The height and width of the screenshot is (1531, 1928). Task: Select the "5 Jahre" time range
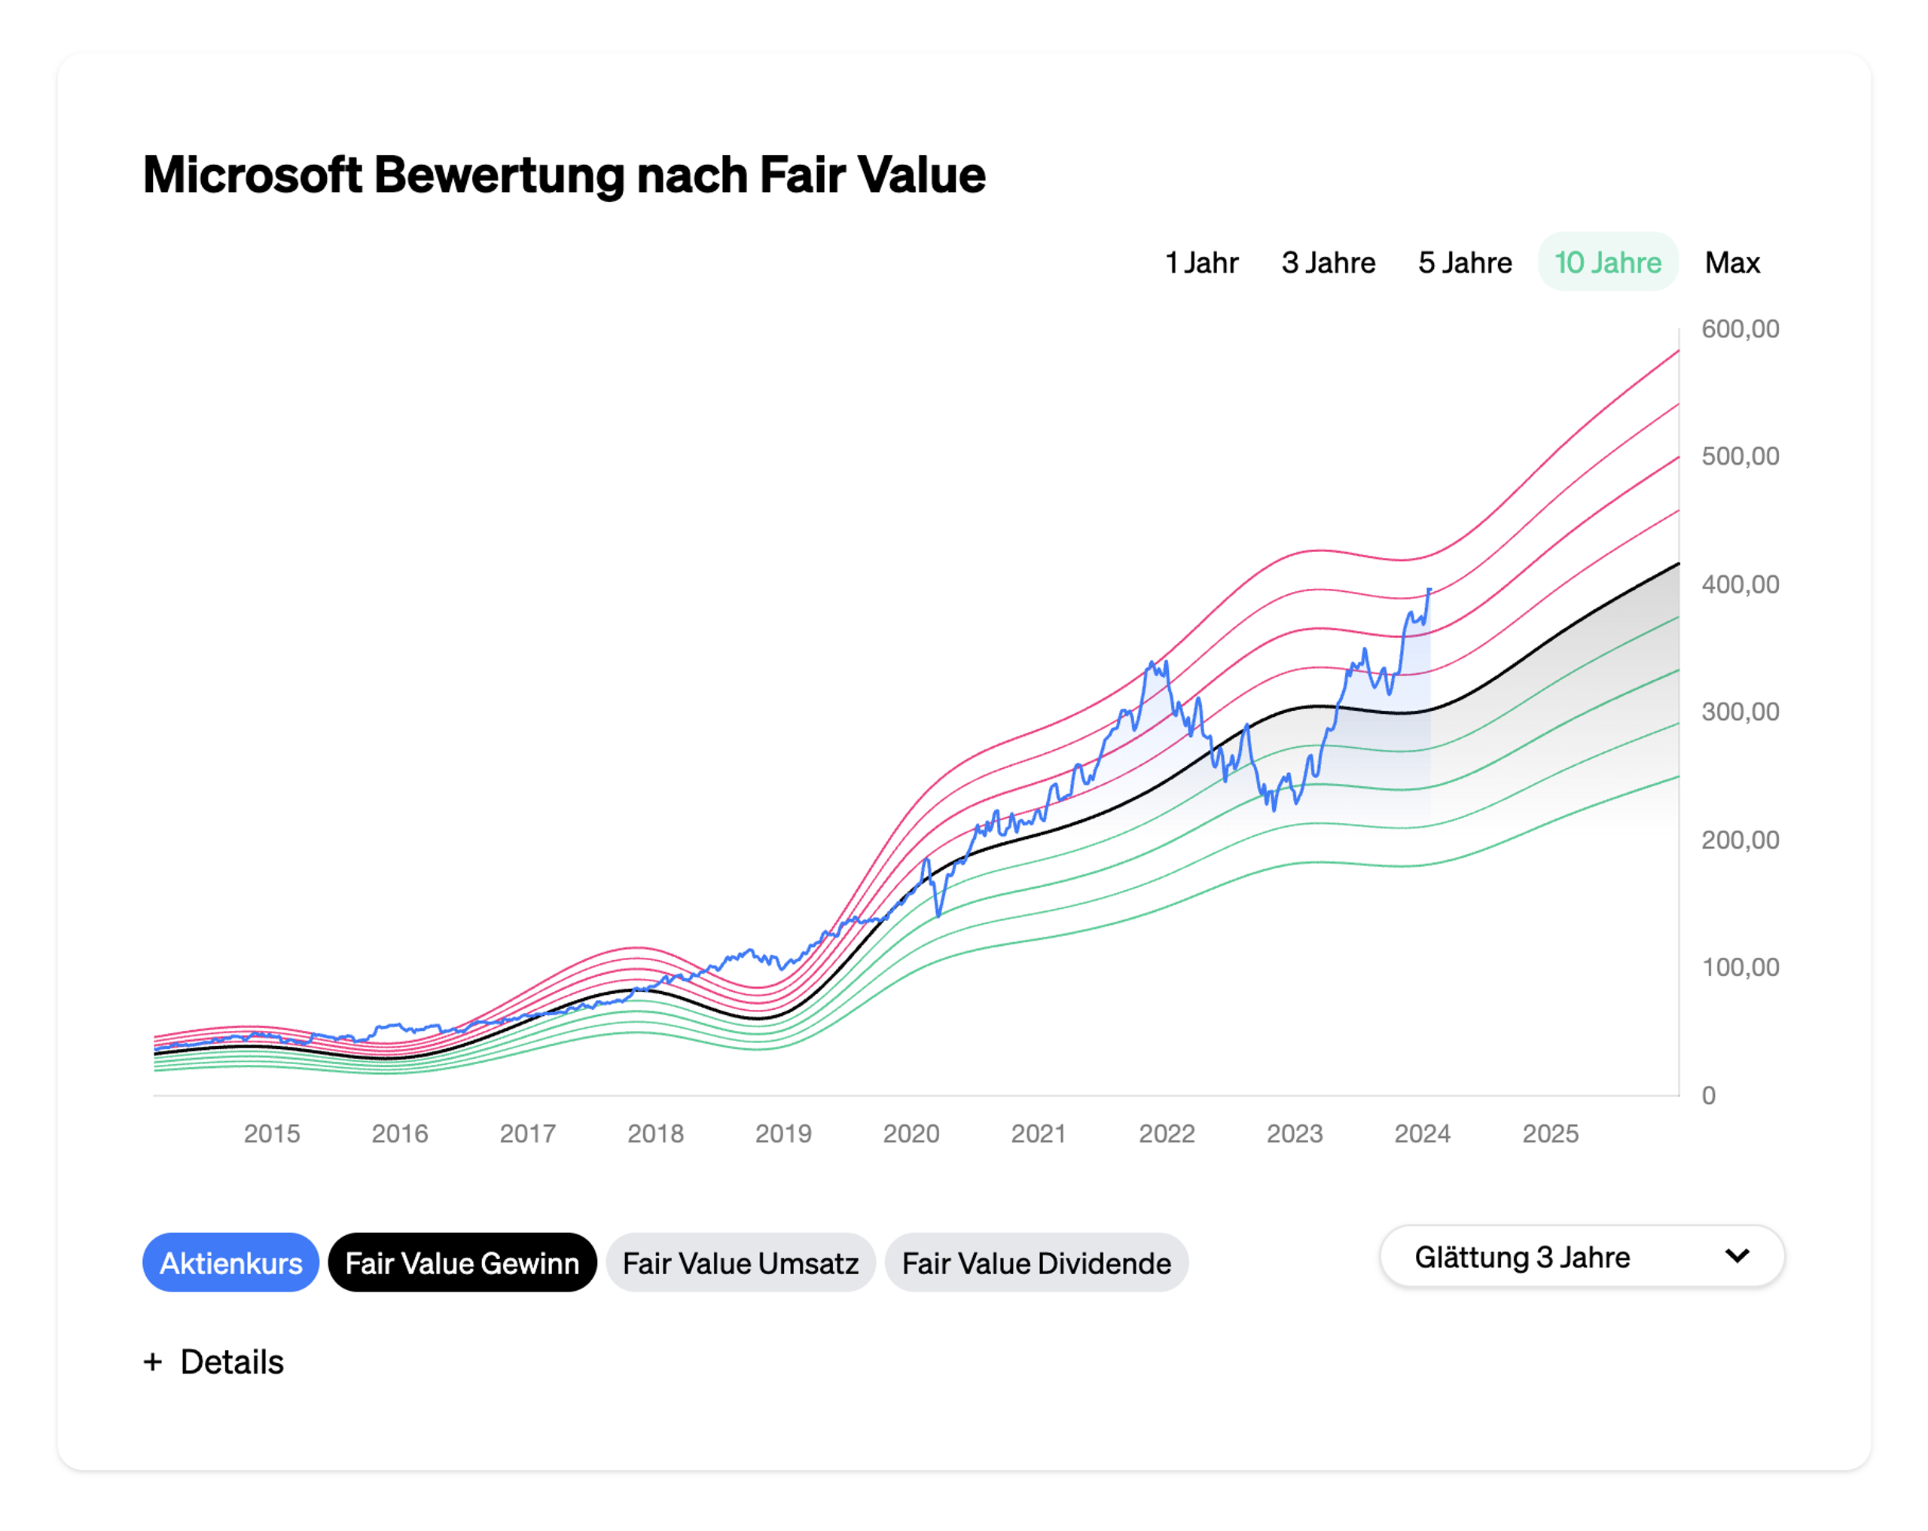1465,262
